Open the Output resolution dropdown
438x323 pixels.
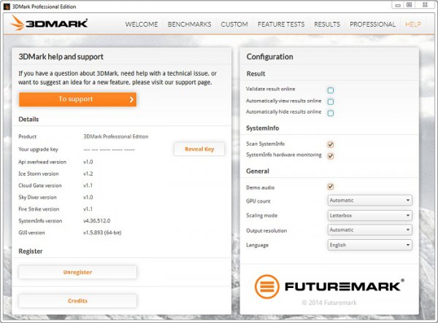pyautogui.click(x=370, y=230)
